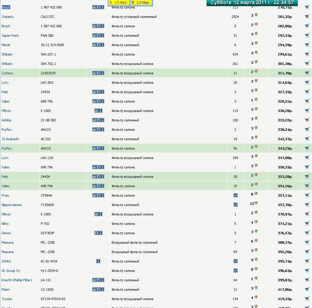Select part number T135A09

pyautogui.click(x=47, y=205)
